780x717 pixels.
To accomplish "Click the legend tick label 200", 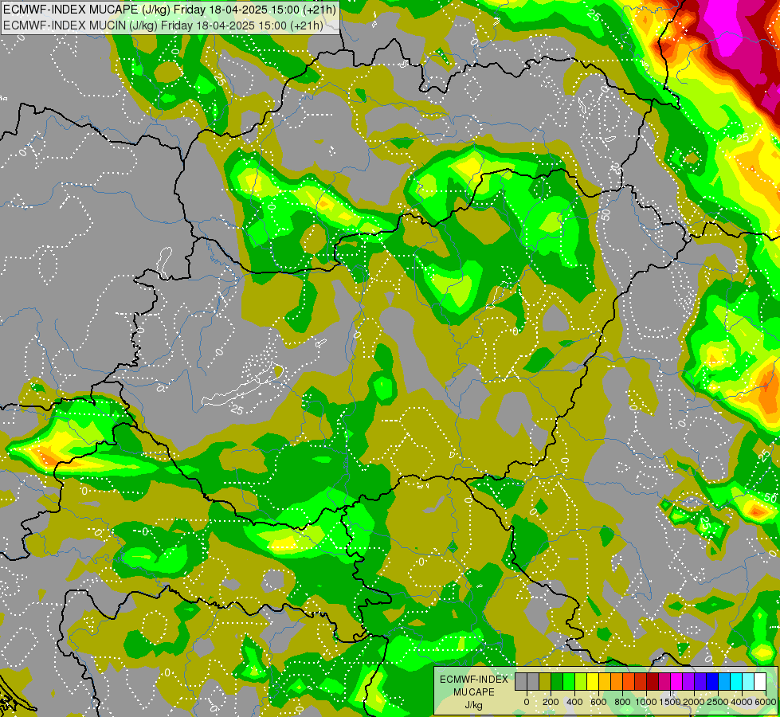I will click(551, 702).
